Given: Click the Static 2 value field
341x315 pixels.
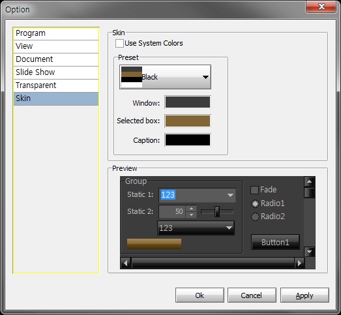Looking at the screenshot, I should (x=172, y=211).
